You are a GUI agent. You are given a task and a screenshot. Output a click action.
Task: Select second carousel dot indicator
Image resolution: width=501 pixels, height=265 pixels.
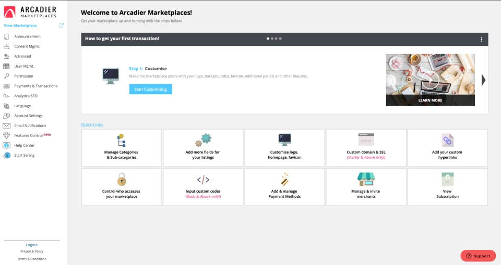[x=272, y=39]
